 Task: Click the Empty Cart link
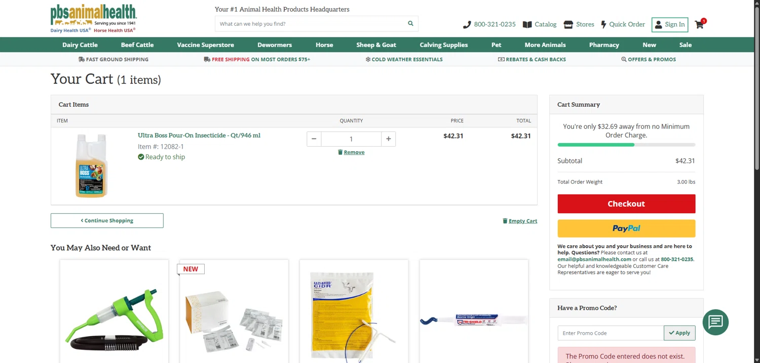coord(523,221)
